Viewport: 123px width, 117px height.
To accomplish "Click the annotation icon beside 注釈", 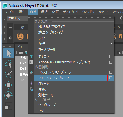I will click(31, 89).
